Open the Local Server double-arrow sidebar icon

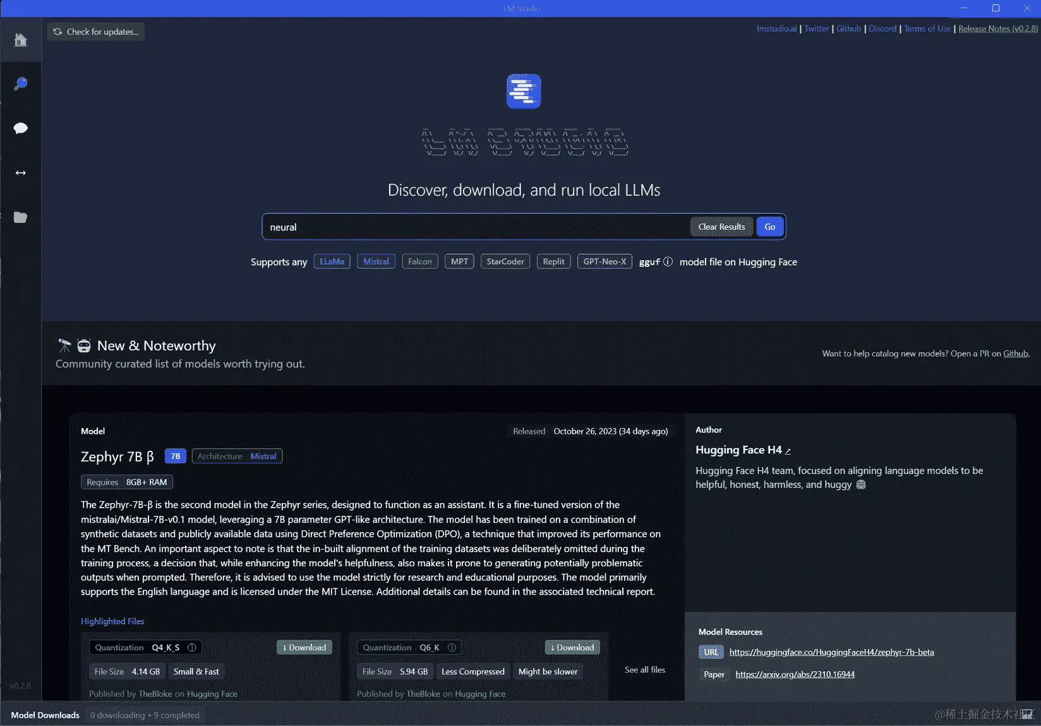(21, 172)
